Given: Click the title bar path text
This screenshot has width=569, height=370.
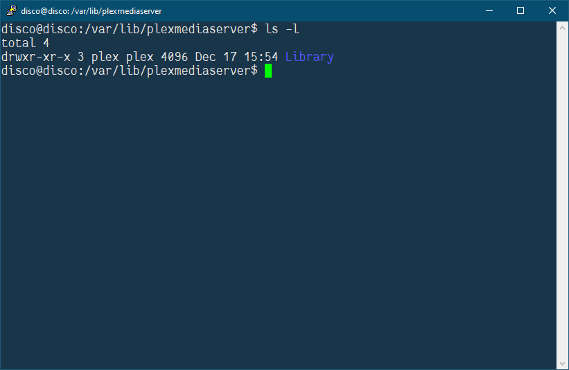Looking at the screenshot, I should coord(91,11).
